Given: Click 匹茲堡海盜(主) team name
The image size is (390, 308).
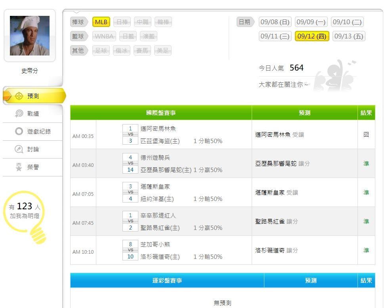Looking at the screenshot, I should (160, 141).
